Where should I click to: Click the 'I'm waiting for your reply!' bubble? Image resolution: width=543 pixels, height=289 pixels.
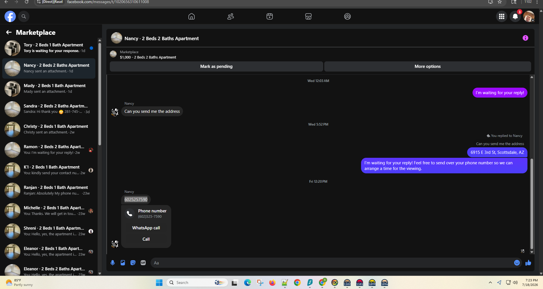point(500,93)
